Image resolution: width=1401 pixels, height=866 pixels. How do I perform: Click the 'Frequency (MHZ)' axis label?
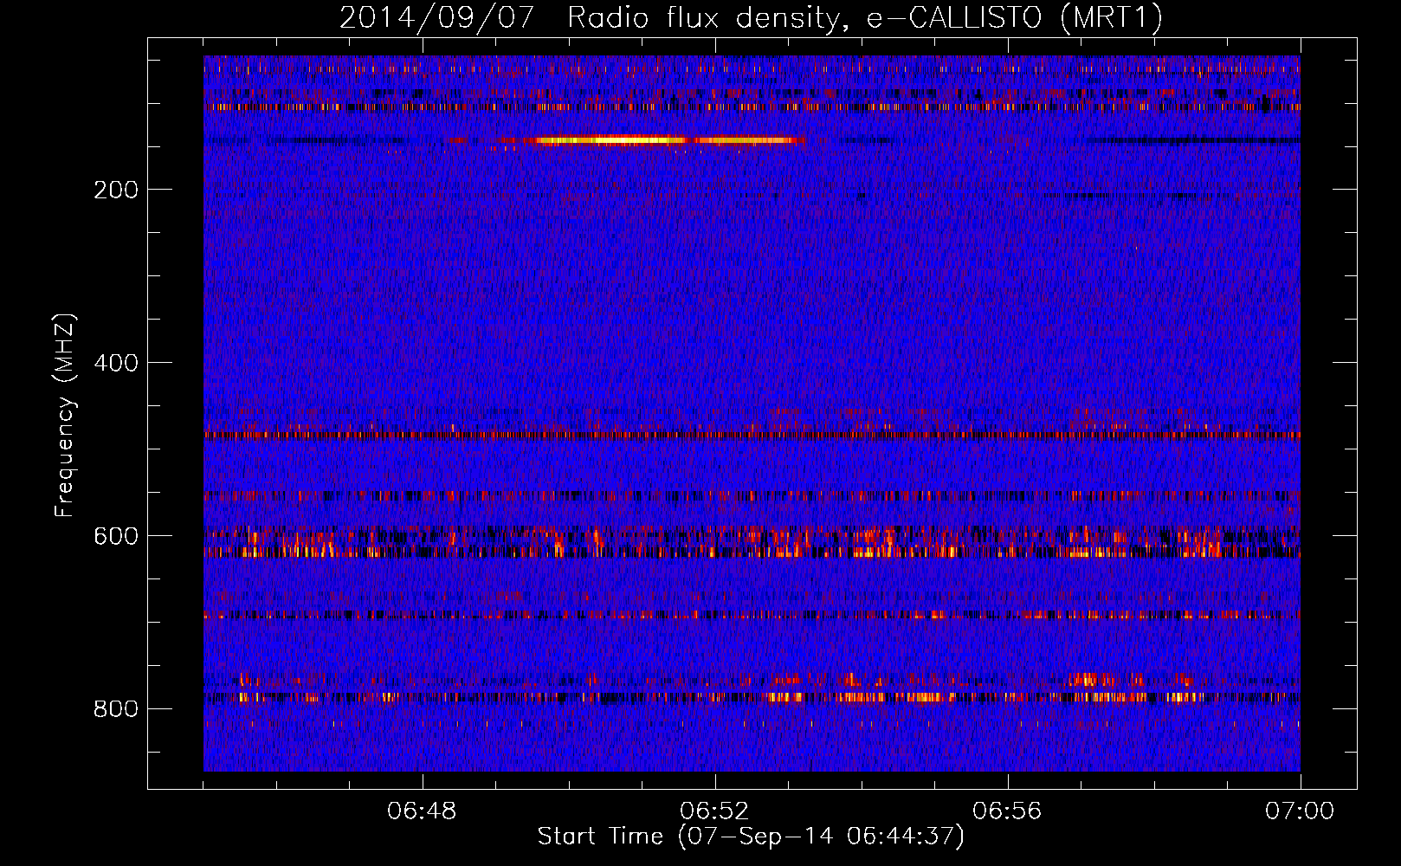[64, 415]
